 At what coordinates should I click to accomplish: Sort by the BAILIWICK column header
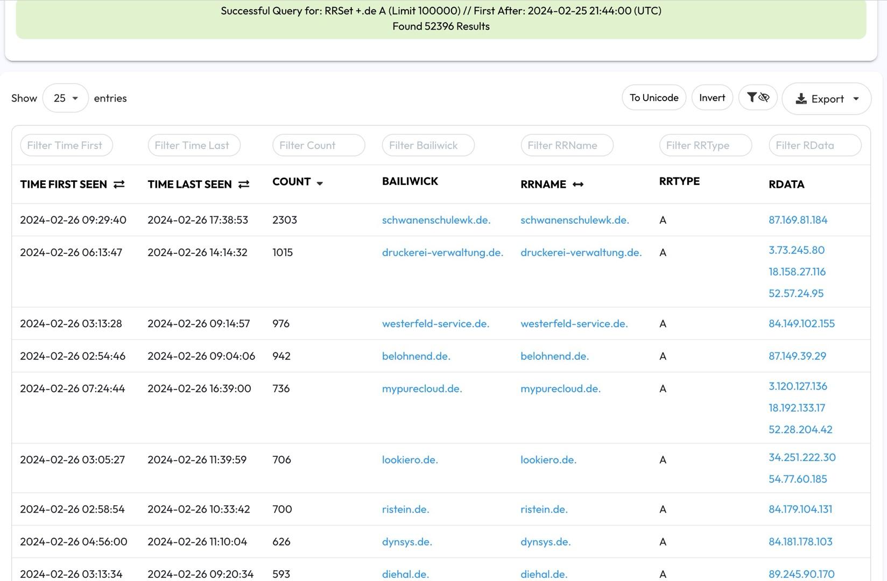point(410,181)
